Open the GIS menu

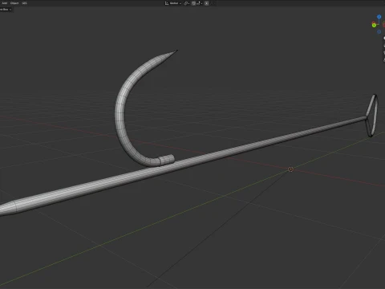pos(24,3)
